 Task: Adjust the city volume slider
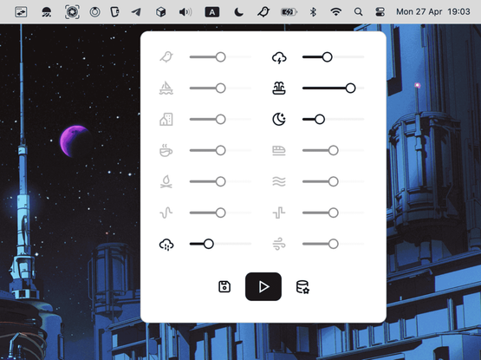(x=220, y=119)
